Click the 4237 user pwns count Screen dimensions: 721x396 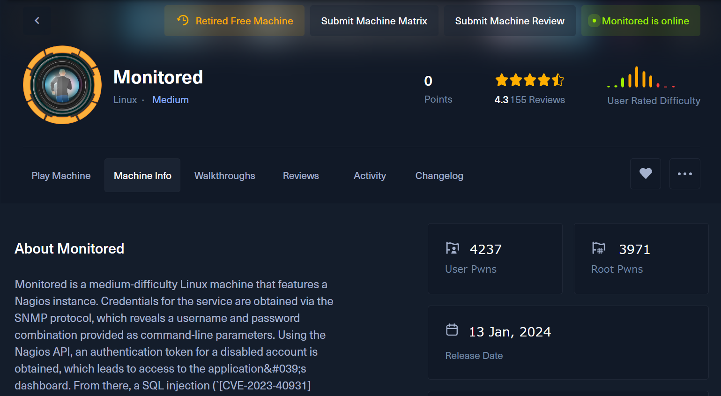click(486, 249)
